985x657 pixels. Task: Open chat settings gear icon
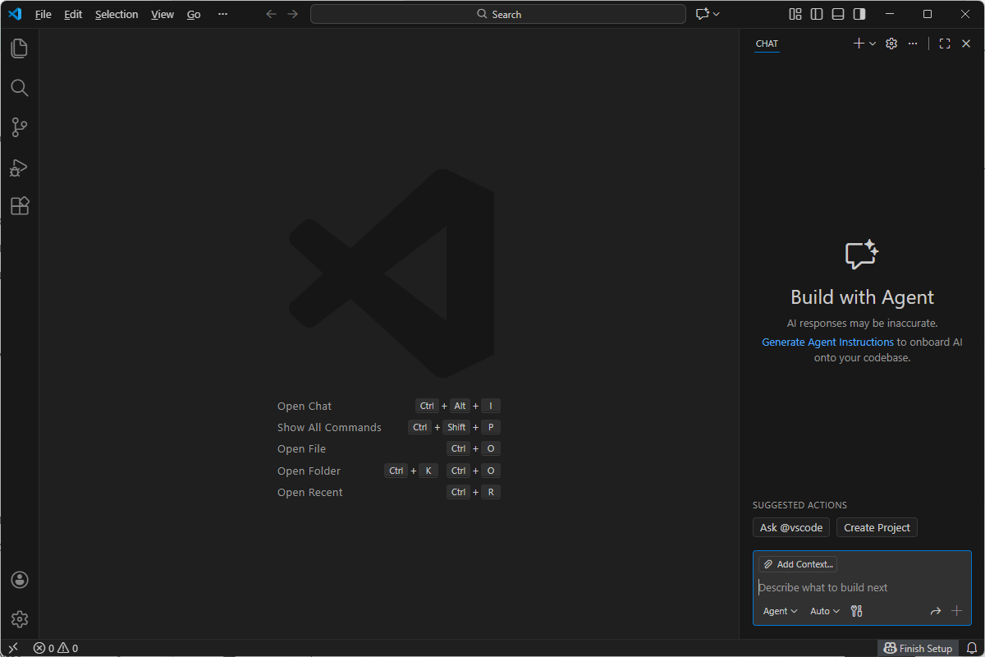coord(891,44)
